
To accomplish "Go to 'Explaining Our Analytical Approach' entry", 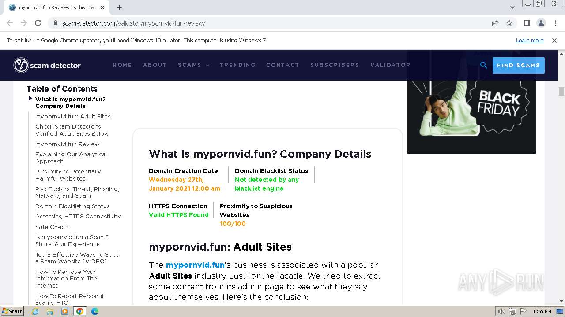I will (x=71, y=158).
